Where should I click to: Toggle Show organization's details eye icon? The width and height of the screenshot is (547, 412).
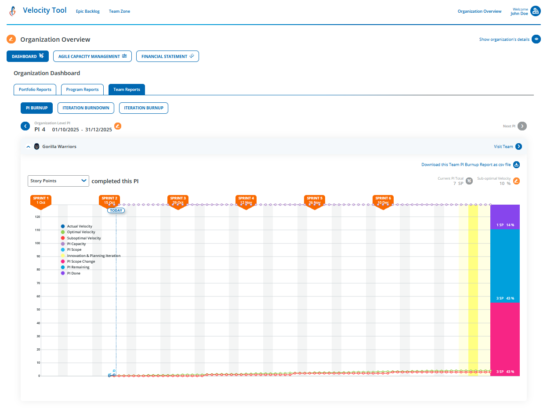536,39
